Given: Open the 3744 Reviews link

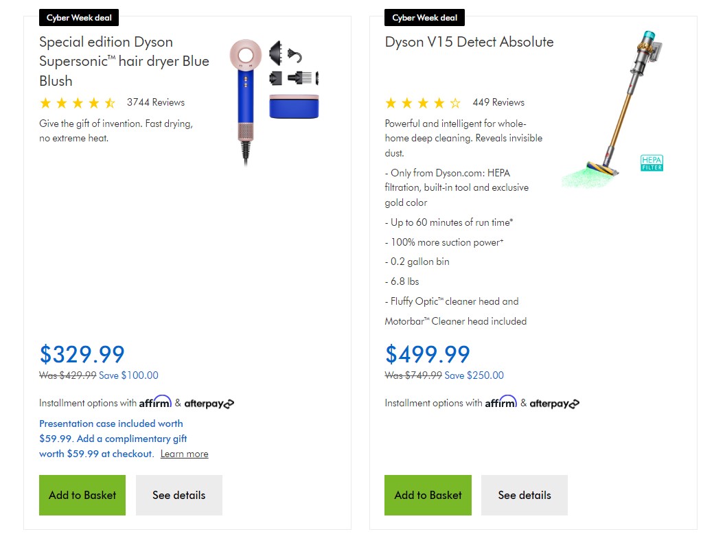Looking at the screenshot, I should (x=156, y=102).
